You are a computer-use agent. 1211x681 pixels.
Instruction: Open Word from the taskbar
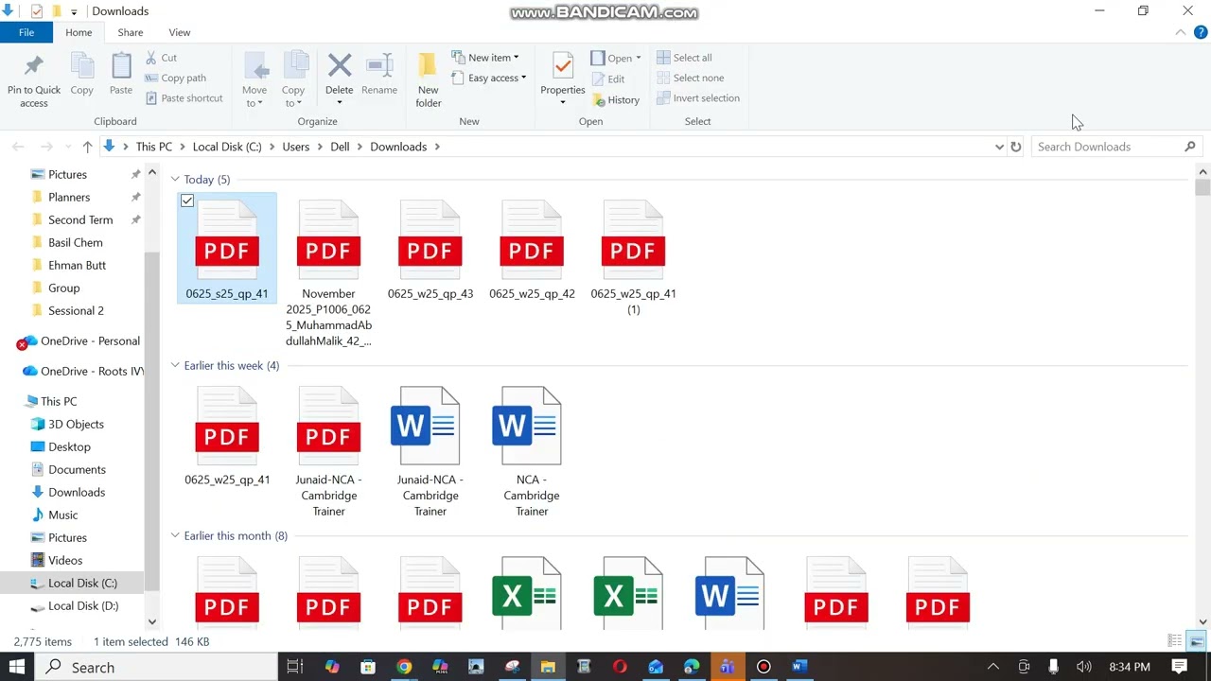coord(799,667)
